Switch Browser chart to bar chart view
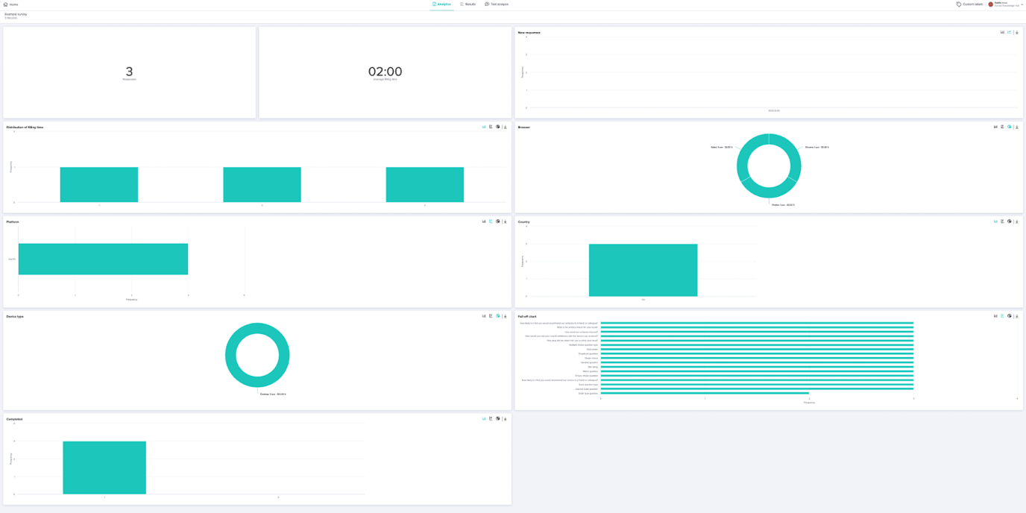The height and width of the screenshot is (513, 1026). point(994,126)
